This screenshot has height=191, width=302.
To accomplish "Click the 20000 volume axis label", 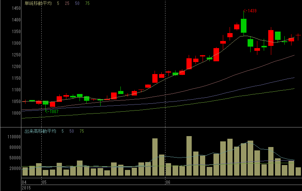I will [15, 168].
